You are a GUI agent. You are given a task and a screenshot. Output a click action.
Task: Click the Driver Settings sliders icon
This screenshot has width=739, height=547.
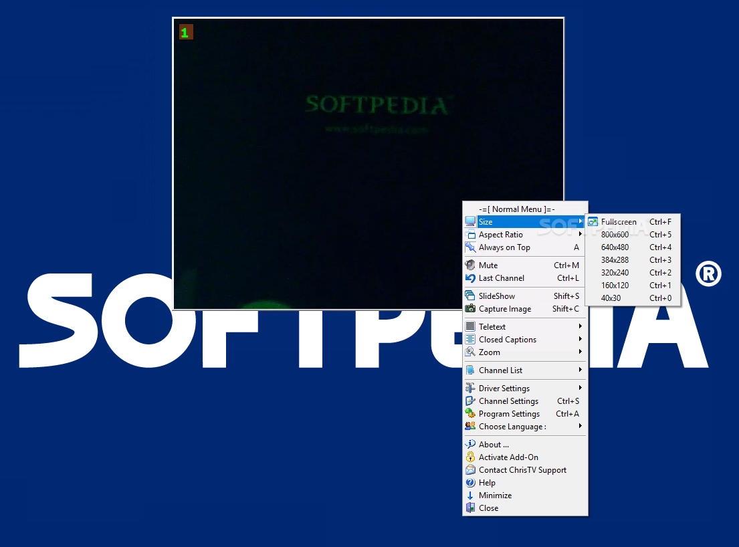pyautogui.click(x=470, y=388)
